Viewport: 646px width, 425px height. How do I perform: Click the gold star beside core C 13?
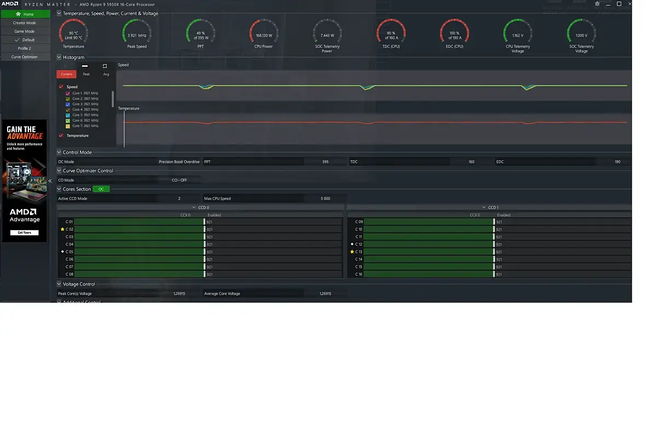352,252
